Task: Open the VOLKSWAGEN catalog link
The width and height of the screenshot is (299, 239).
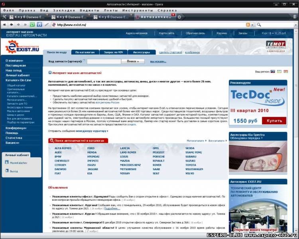Action: (194, 169)
